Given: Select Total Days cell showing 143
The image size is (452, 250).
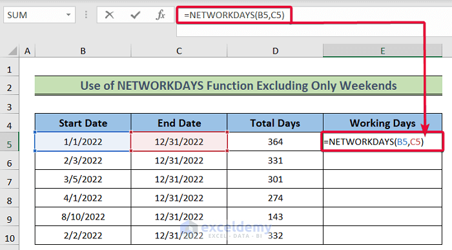Looking at the screenshot, I should click(x=275, y=216).
